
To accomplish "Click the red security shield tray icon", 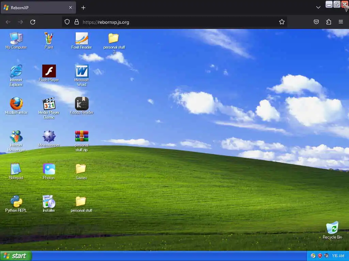I will click(x=320, y=256).
